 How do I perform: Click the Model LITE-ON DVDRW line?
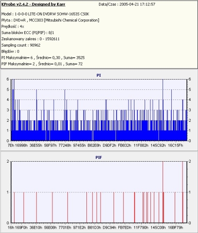pos(45,14)
